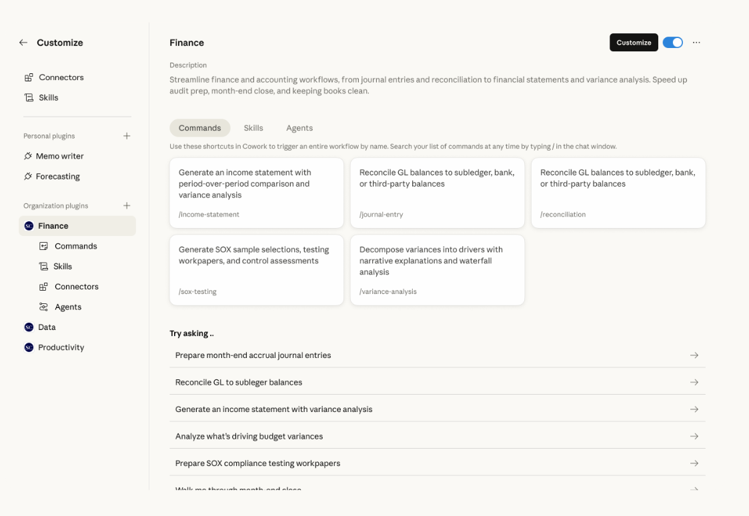Select the Productivity organization plugin

pos(61,347)
